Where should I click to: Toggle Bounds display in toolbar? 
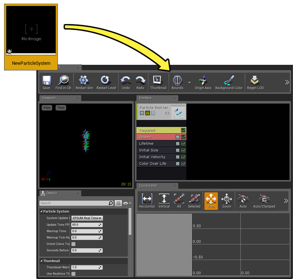click(x=177, y=82)
